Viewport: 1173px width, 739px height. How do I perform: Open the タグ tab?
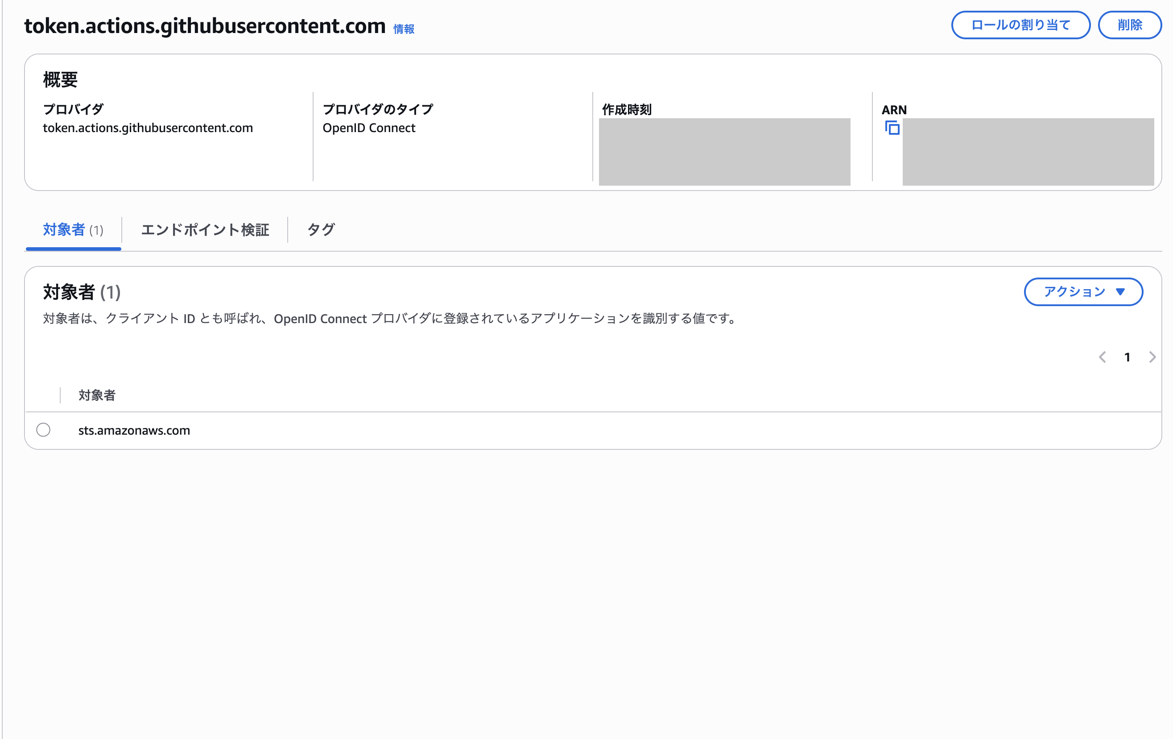coord(321,229)
